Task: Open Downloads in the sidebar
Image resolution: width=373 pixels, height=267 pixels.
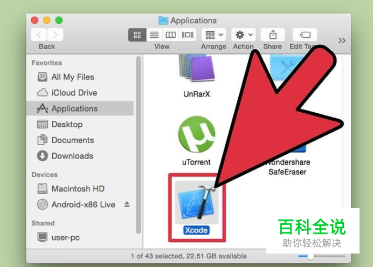Action: (80, 156)
